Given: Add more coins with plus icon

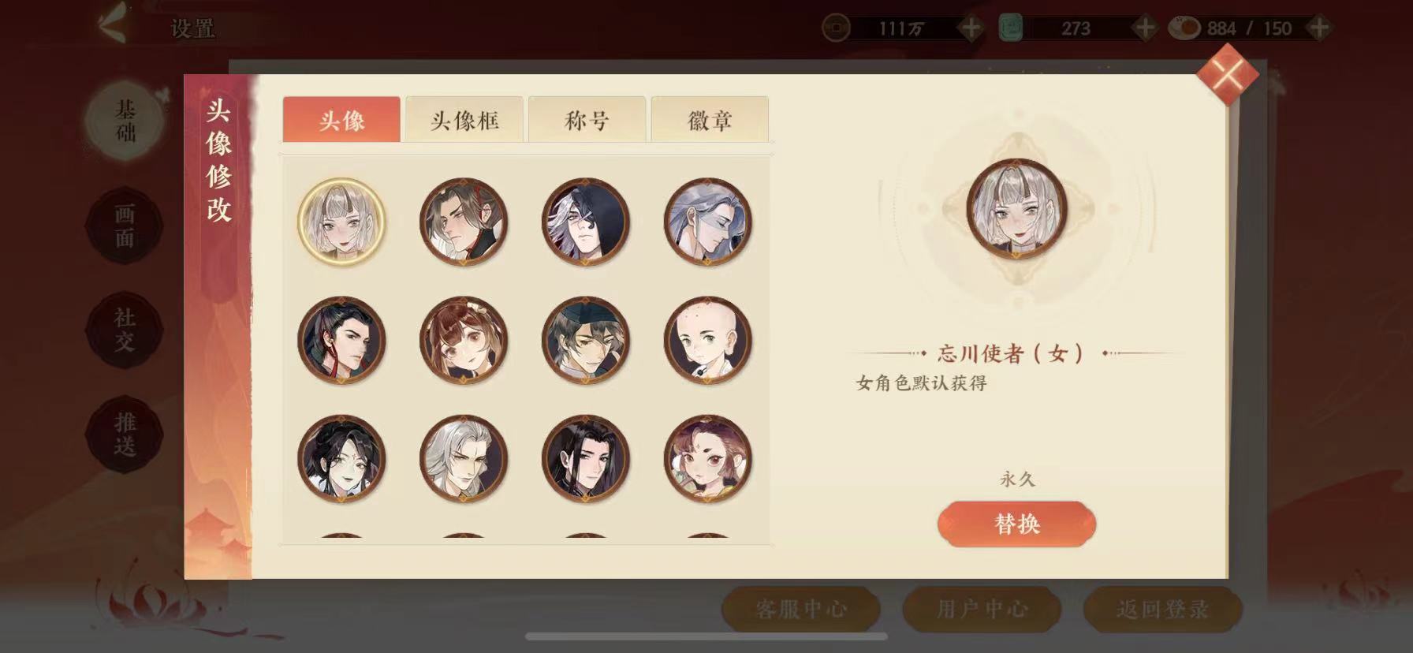Looking at the screenshot, I should [x=971, y=29].
